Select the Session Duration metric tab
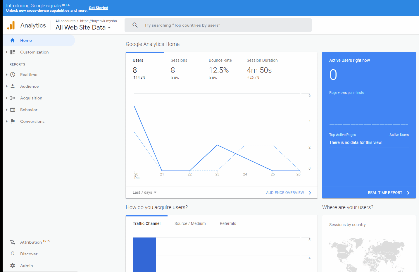 tap(262, 69)
